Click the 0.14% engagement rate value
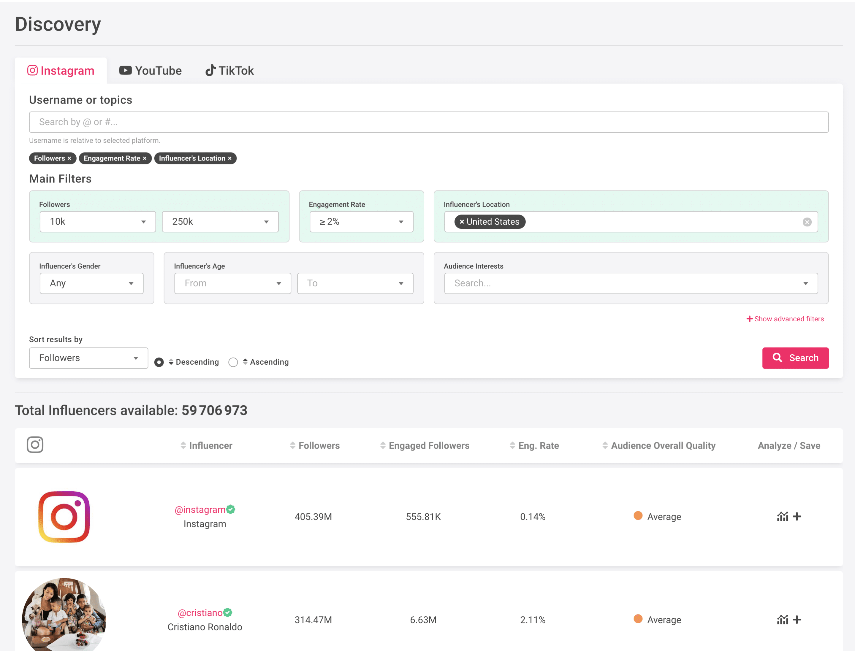The width and height of the screenshot is (855, 651). tap(533, 517)
